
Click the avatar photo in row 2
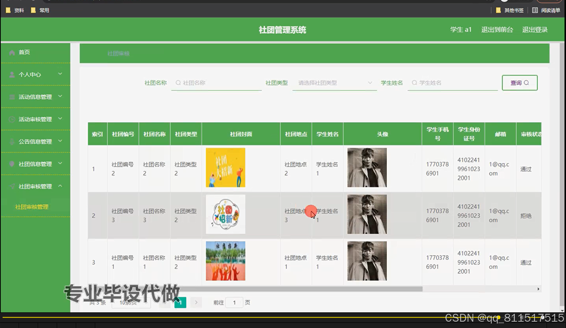click(x=367, y=214)
